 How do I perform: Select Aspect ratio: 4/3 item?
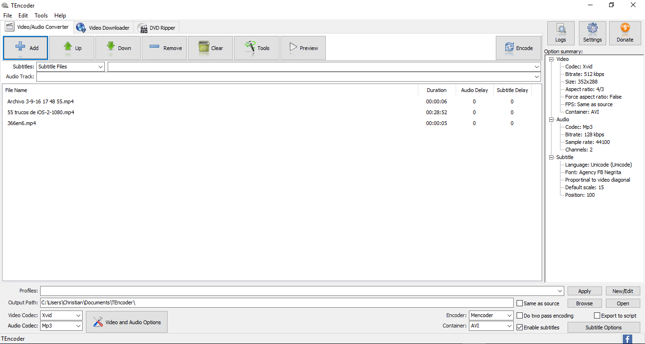584,89
